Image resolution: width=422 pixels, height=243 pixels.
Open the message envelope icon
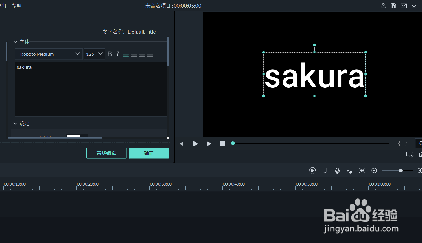coord(404,6)
